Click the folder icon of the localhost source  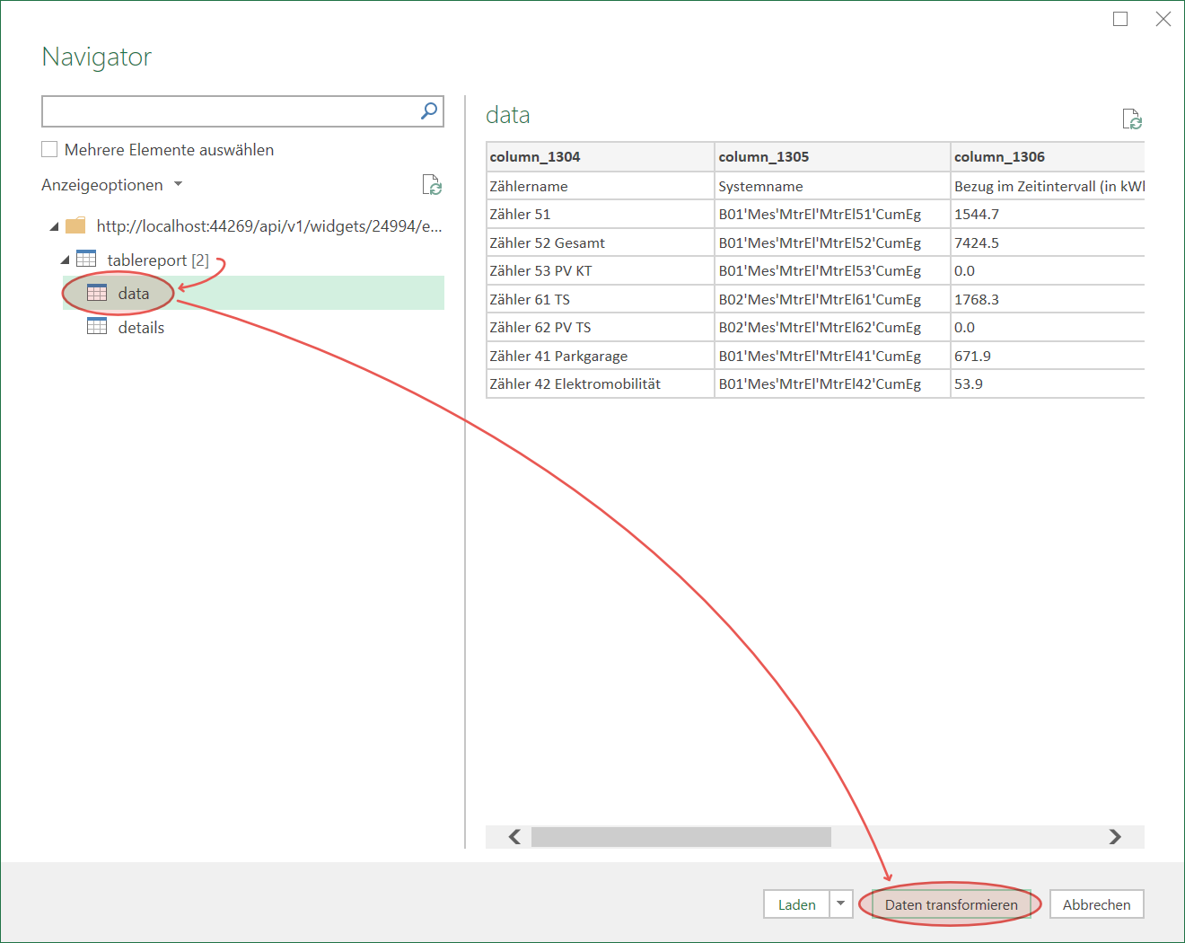[x=75, y=225]
